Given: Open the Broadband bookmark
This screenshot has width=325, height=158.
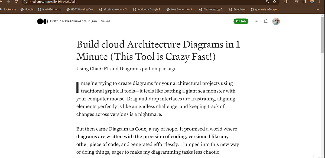Looking at the screenshot, I should point(238,9).
